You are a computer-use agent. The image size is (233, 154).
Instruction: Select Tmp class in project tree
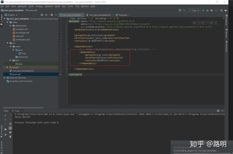(x=22, y=53)
